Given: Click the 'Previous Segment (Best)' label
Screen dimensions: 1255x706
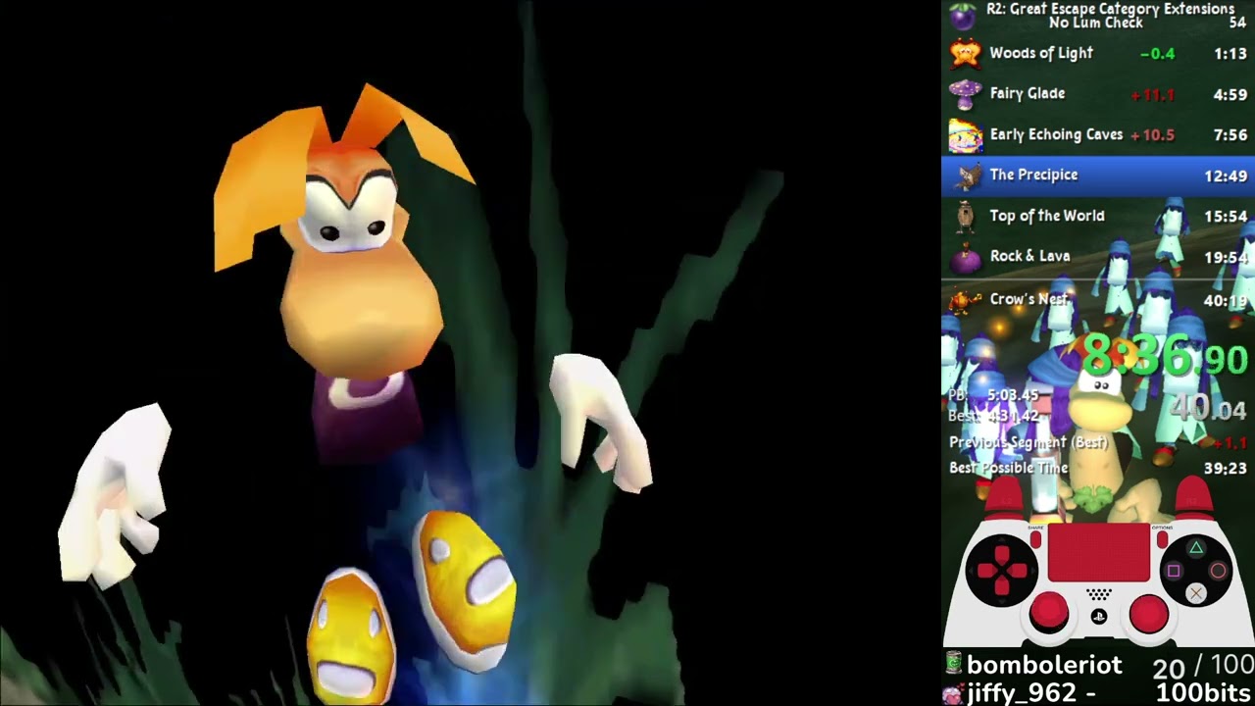Looking at the screenshot, I should 1029,442.
